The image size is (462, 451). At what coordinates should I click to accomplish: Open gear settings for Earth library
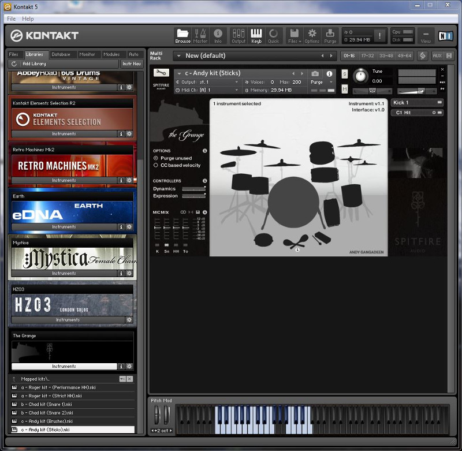coord(129,226)
